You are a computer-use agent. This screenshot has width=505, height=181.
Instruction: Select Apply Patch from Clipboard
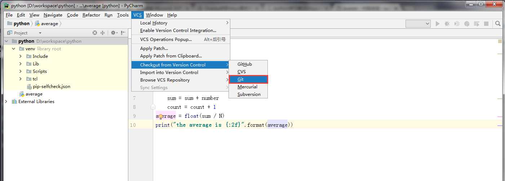(181, 56)
